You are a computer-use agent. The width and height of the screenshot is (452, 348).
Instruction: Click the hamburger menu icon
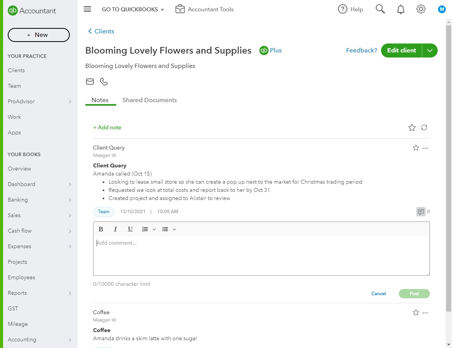tap(87, 9)
